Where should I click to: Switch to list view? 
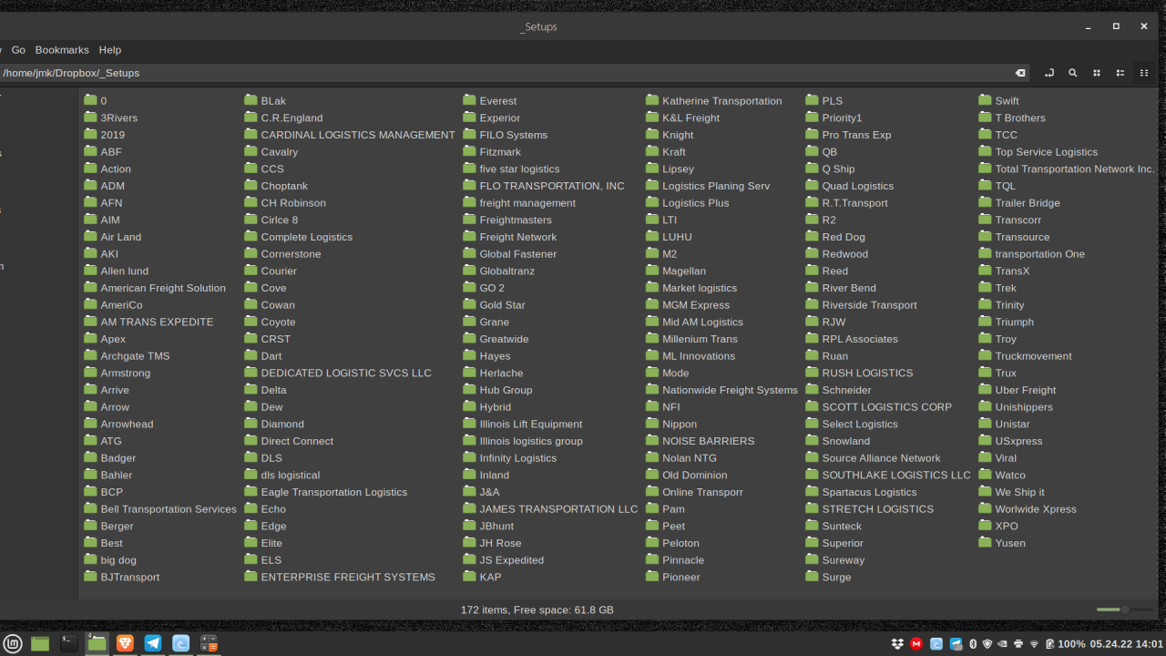point(1120,73)
